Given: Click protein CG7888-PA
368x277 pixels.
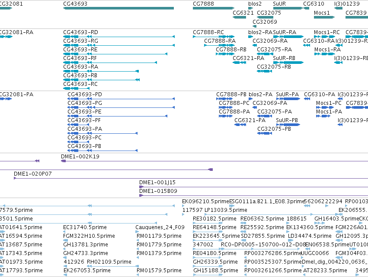Looking at the screenshot, I should pyautogui.click(x=234, y=112).
